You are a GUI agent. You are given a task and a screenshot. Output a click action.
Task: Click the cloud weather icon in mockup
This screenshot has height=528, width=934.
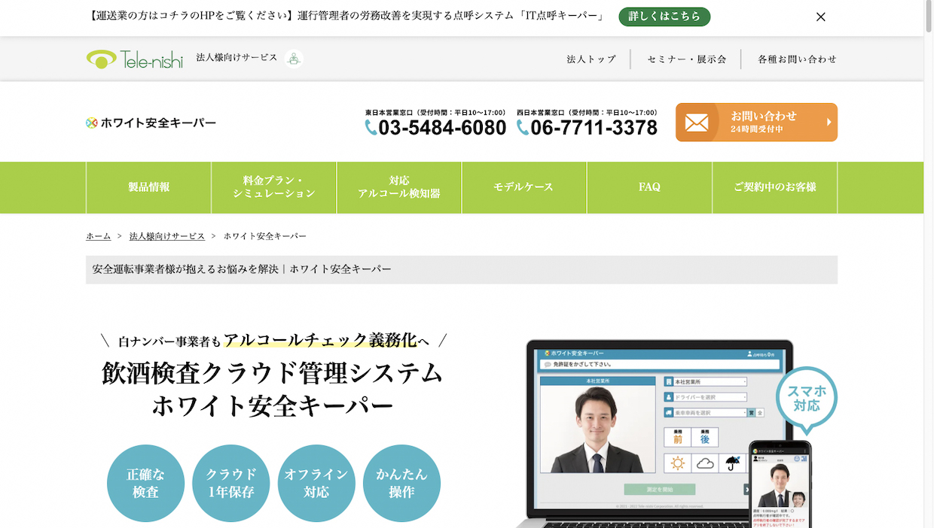pyautogui.click(x=705, y=463)
